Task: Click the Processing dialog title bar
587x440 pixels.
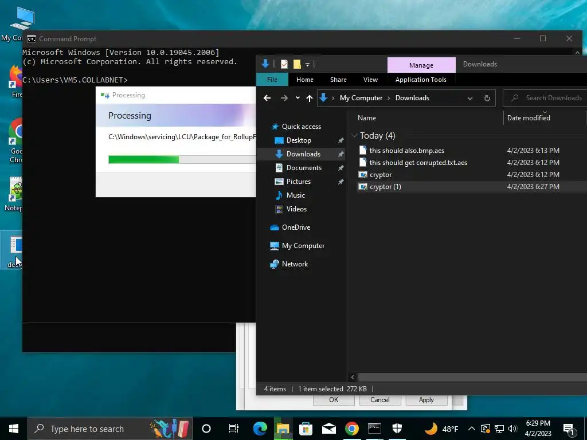Action: tap(176, 95)
